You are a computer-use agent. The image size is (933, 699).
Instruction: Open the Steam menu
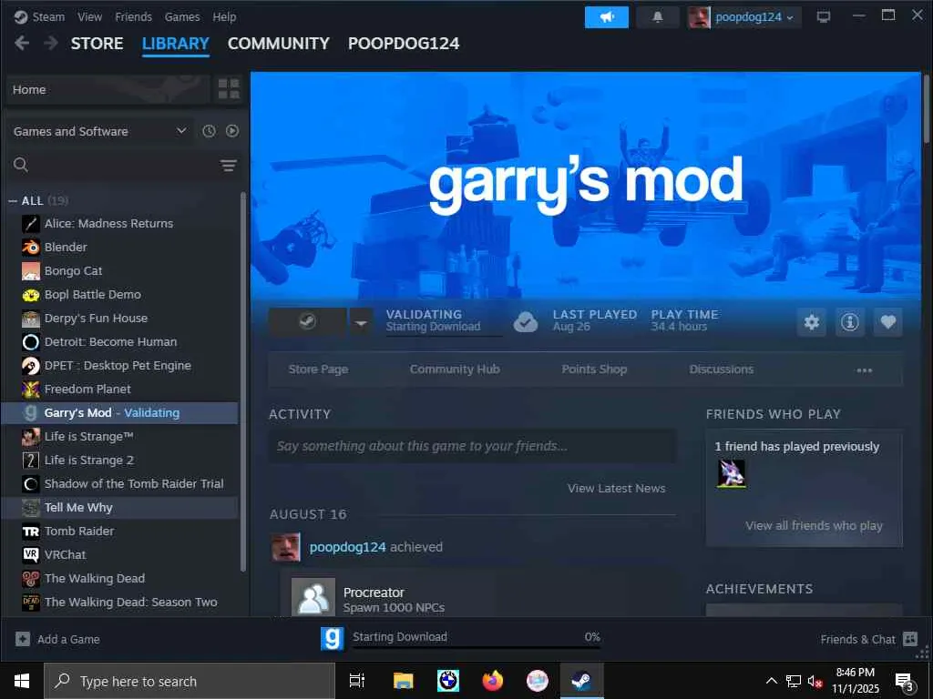39,16
